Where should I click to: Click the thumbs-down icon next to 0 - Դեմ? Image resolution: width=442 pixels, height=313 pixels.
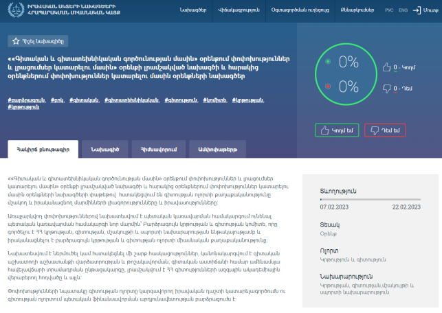click(386, 89)
